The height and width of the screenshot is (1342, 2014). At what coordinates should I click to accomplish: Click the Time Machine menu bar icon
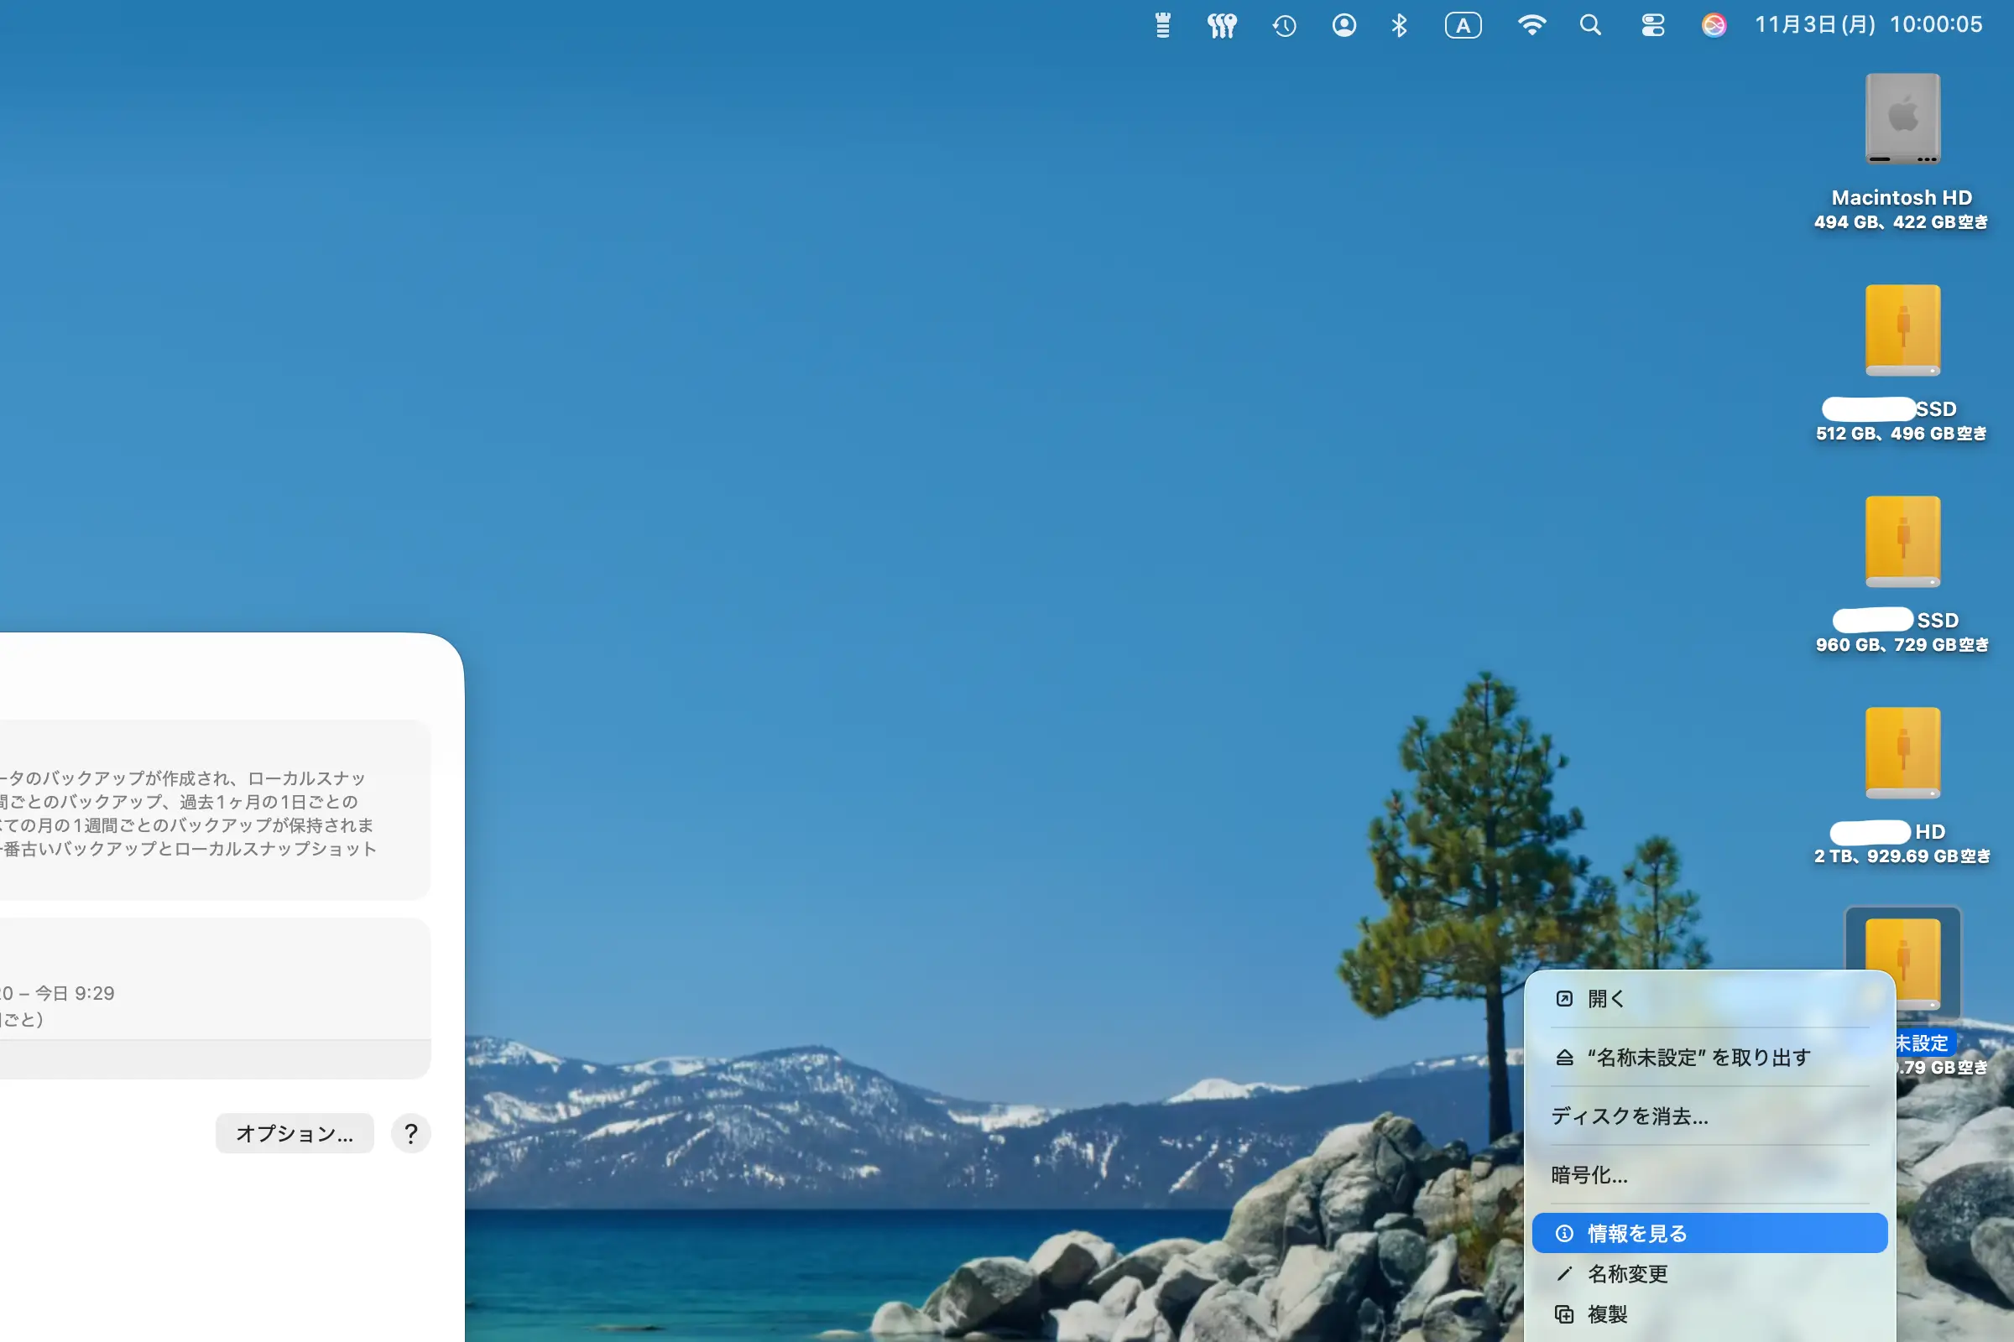(1284, 26)
